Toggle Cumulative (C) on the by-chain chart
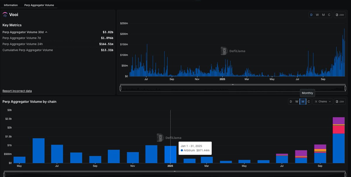This screenshot has width=351, height=177. (x=309, y=101)
